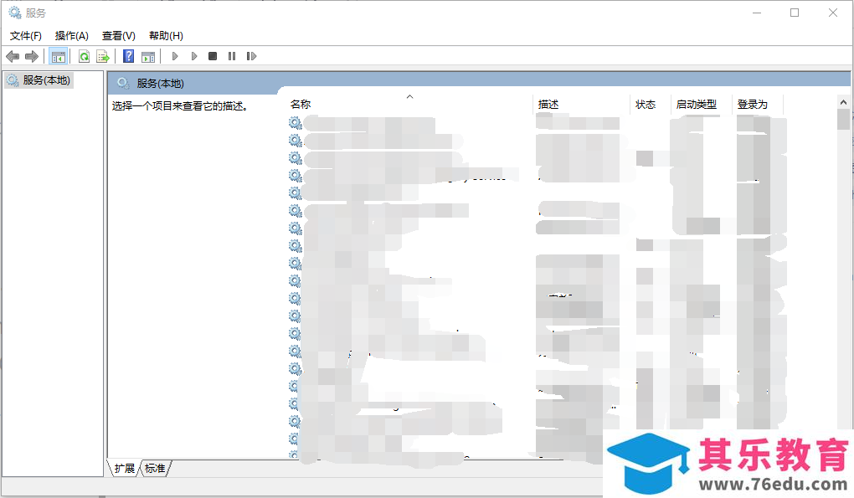The image size is (854, 498).
Task: Go back with the left arrow toolbar icon
Action: [x=13, y=56]
